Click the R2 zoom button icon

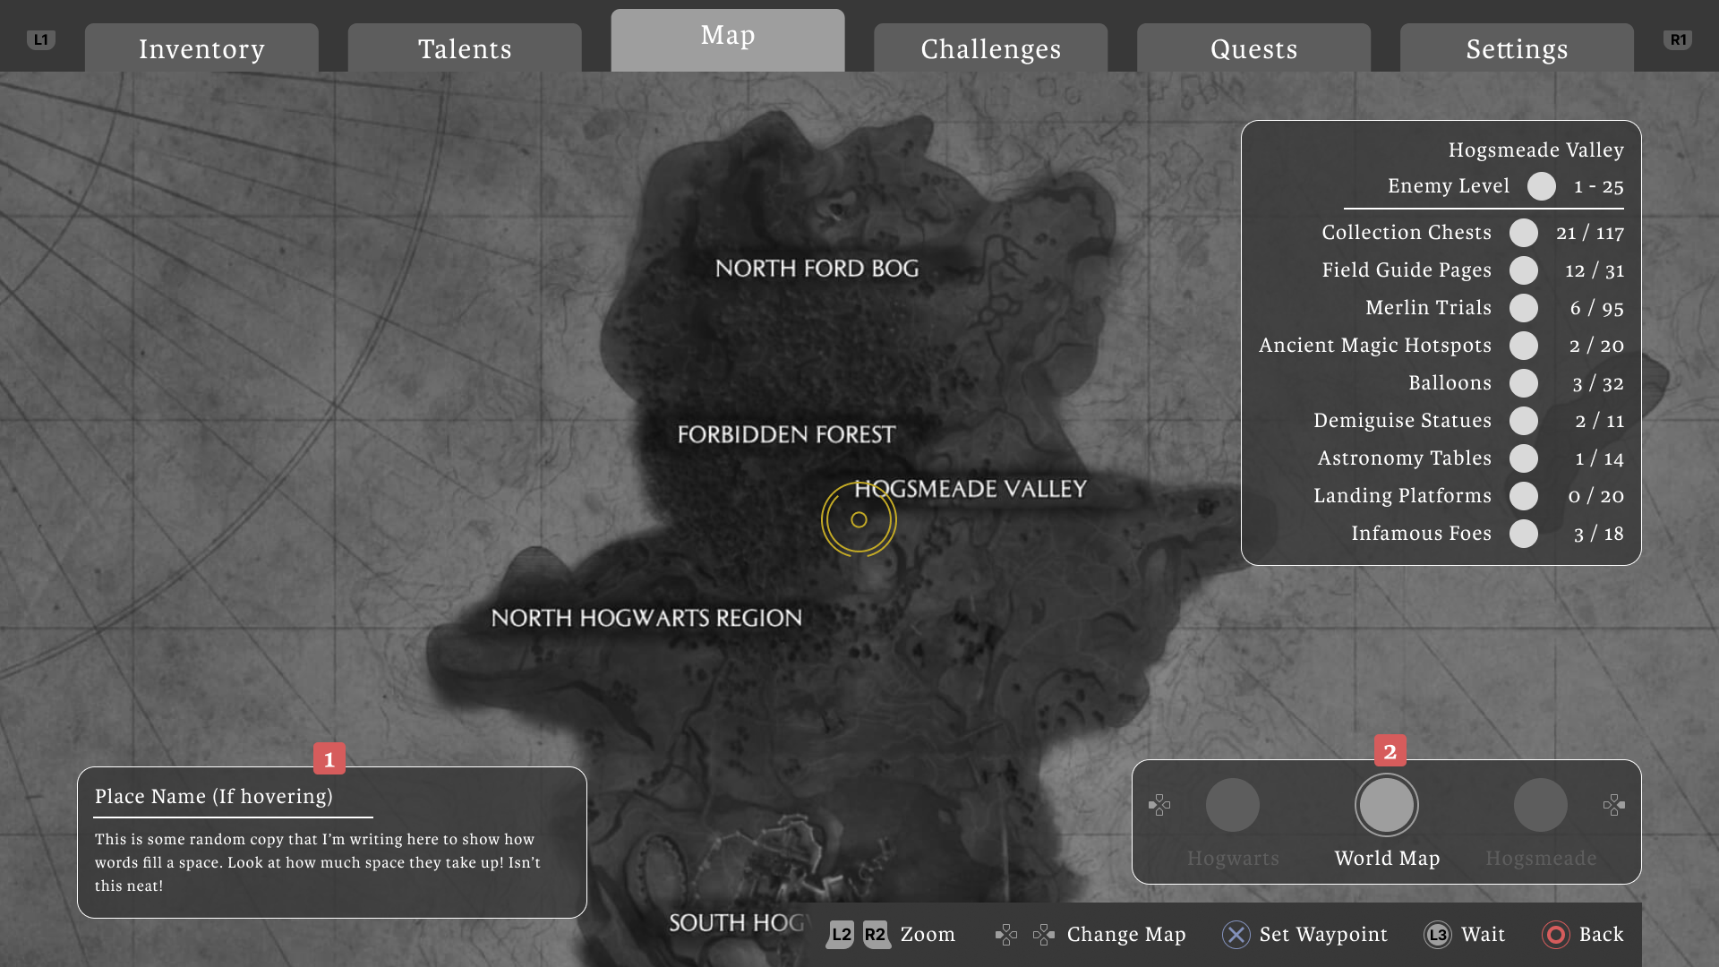coord(876,935)
